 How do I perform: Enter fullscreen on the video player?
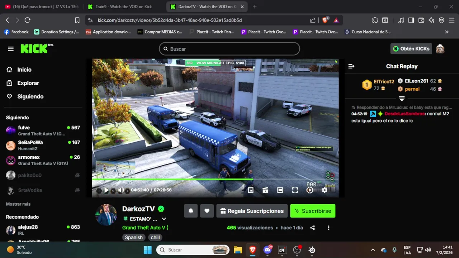tap(295, 190)
